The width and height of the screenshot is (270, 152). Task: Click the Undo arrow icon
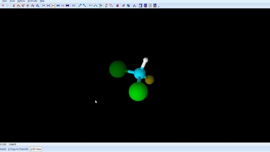[3, 5]
